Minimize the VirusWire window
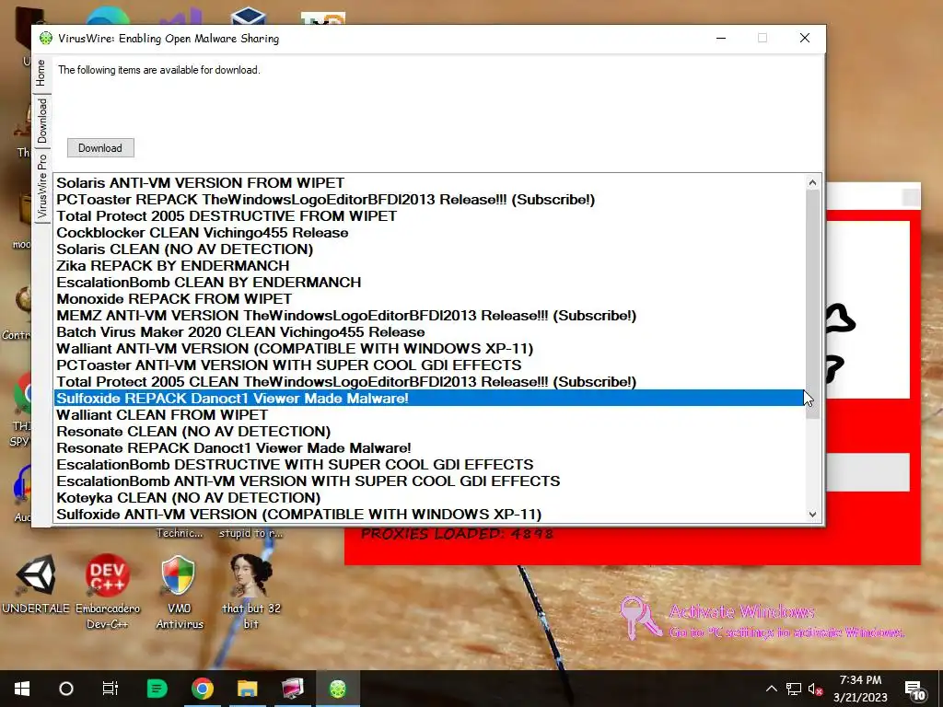This screenshot has height=707, width=943. [721, 38]
